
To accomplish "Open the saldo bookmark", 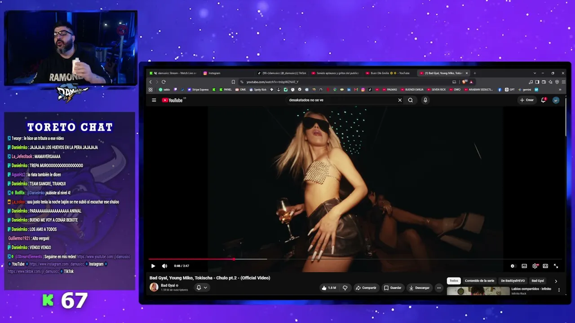I will 164,90.
